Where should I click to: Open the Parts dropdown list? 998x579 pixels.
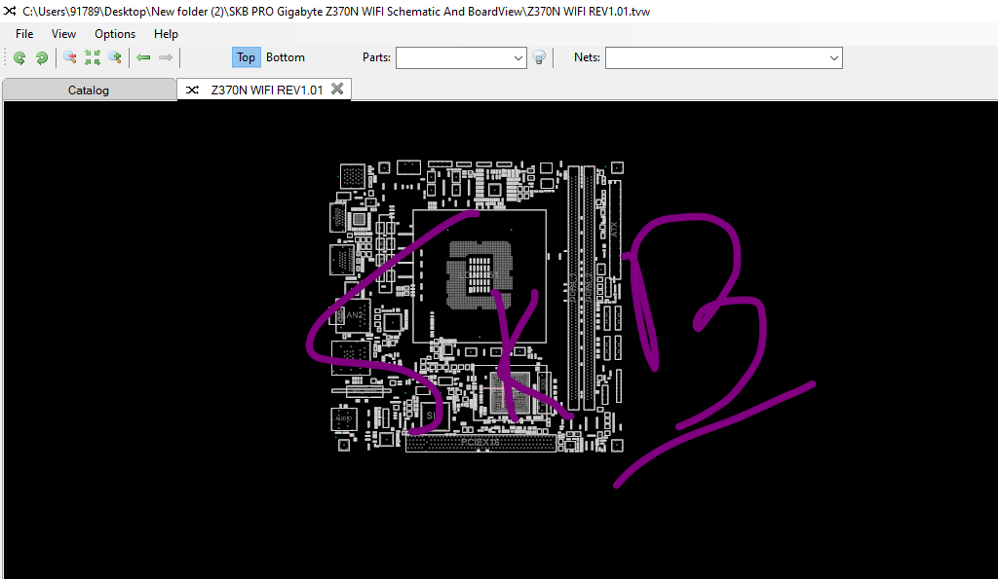click(x=518, y=57)
